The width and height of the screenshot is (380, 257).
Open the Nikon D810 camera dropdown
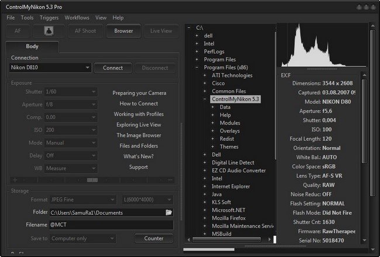point(50,67)
